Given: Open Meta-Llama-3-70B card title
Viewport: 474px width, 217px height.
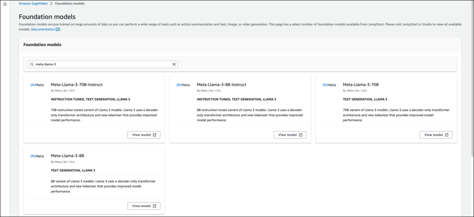Looking at the screenshot, I should (x=361, y=84).
